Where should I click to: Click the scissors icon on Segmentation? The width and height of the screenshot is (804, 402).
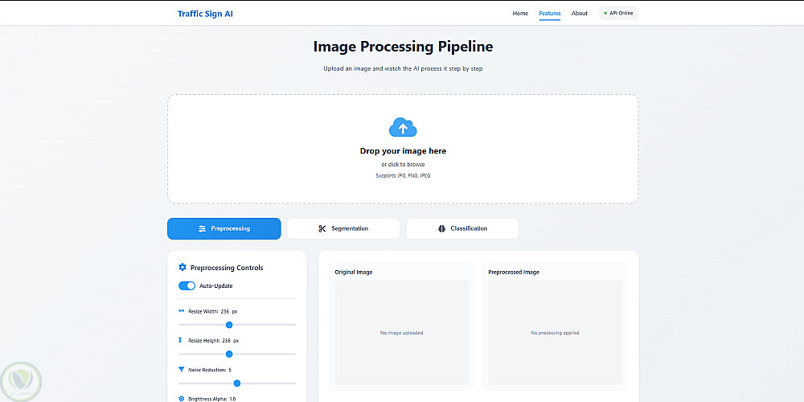point(322,228)
